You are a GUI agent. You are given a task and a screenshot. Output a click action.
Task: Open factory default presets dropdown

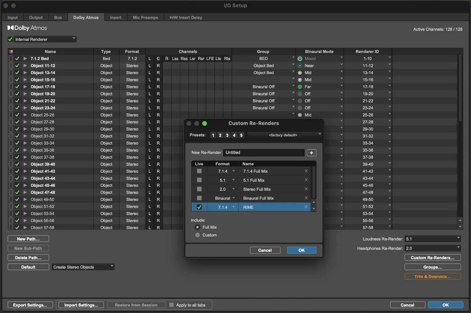[x=285, y=135]
